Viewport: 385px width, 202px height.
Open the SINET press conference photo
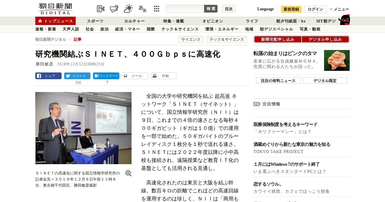[83, 128]
